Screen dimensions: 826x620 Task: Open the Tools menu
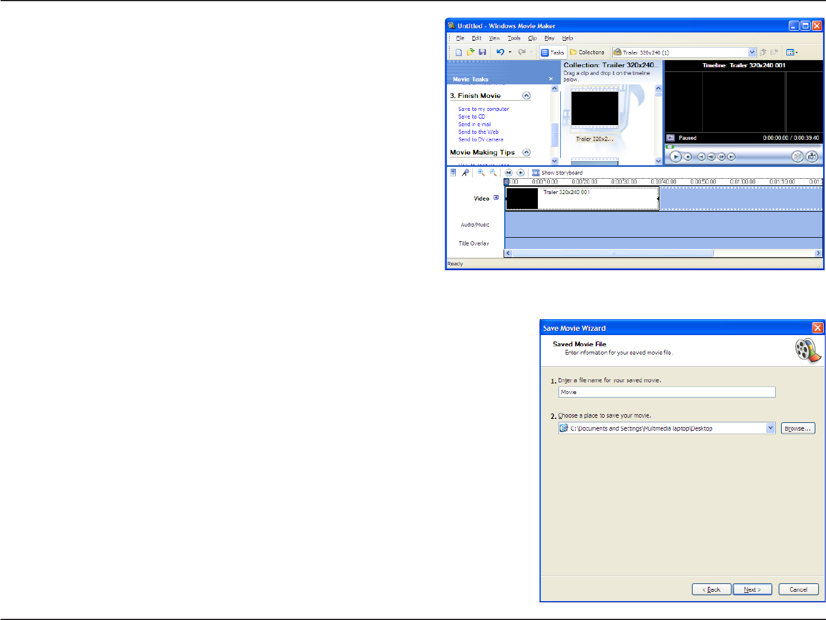pyautogui.click(x=514, y=38)
